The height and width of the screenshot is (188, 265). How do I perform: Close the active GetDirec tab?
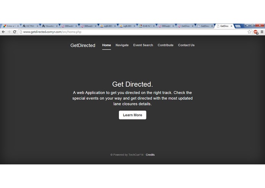tap(231, 26)
